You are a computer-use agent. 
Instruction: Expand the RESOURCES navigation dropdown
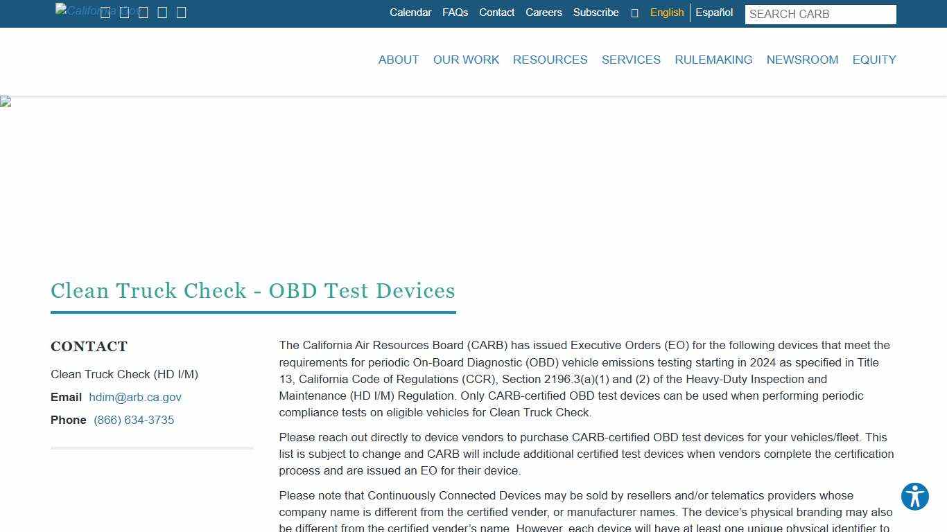(550, 60)
